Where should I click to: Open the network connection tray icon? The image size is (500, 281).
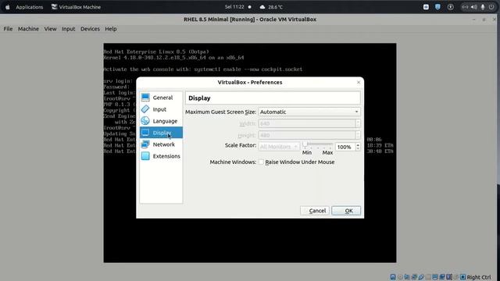[x=466, y=7]
